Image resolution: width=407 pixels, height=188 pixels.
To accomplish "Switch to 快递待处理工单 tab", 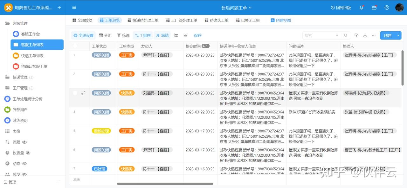I will click(x=143, y=20).
